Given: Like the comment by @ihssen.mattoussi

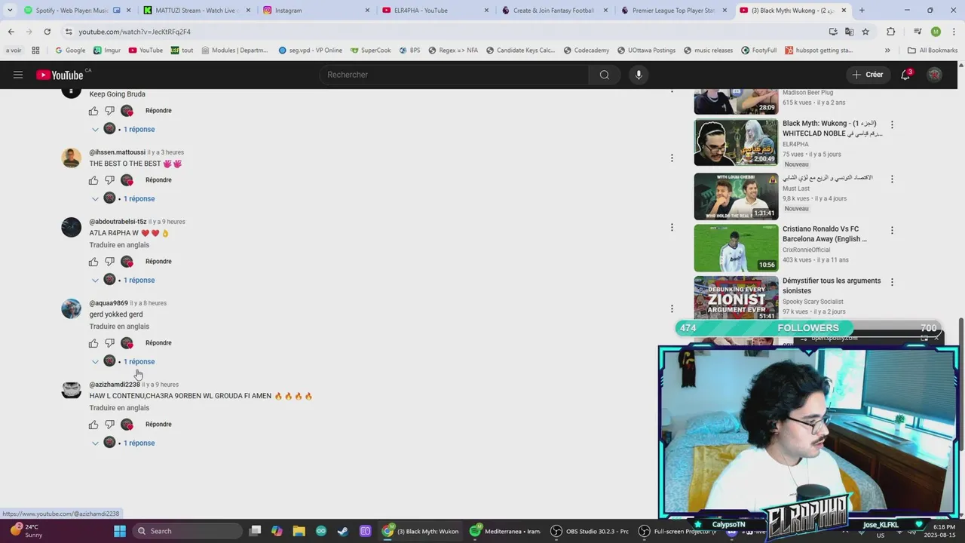Looking at the screenshot, I should pyautogui.click(x=93, y=180).
